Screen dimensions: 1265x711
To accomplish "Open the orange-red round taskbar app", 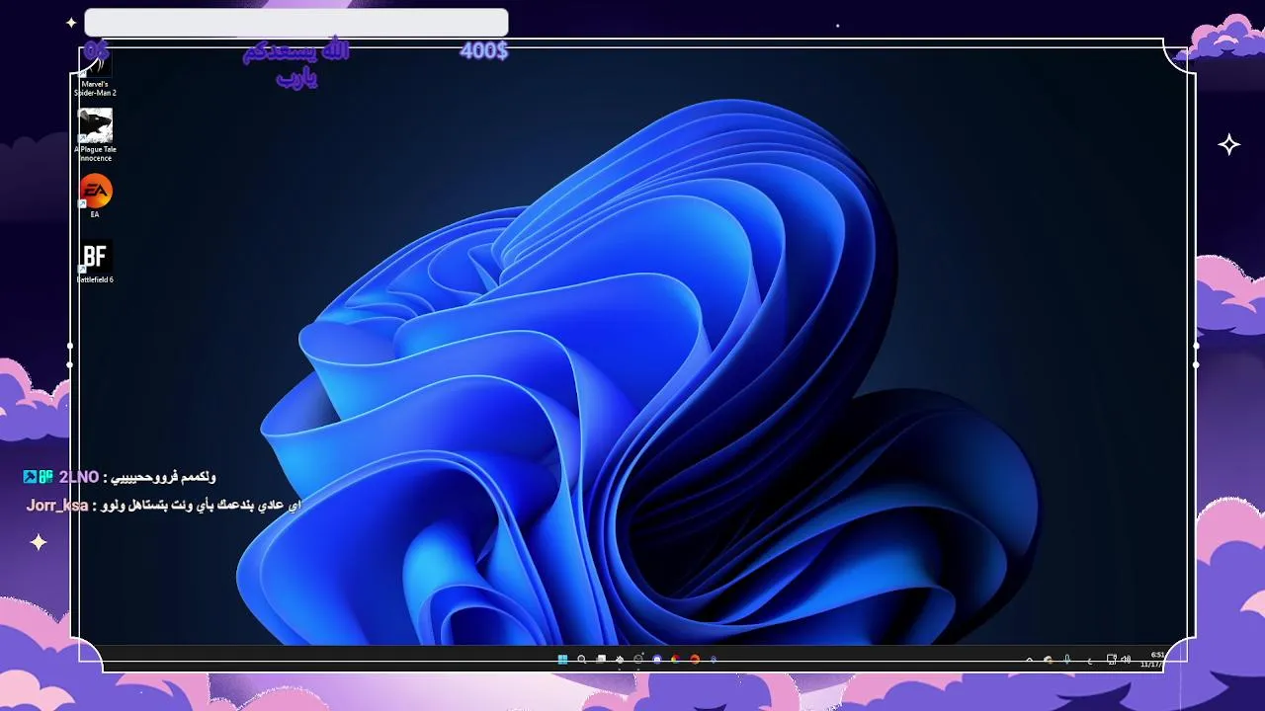I will tap(695, 660).
